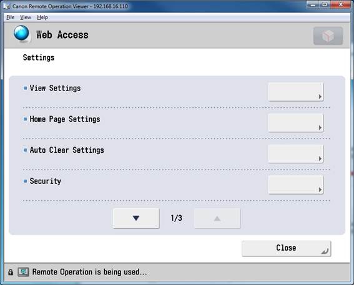Click the Canon viewer title bar icon
The image size is (354, 285).
[7, 6]
